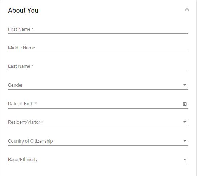Collapse the About You section chevron
The width and height of the screenshot is (197, 176).
pyautogui.click(x=187, y=9)
